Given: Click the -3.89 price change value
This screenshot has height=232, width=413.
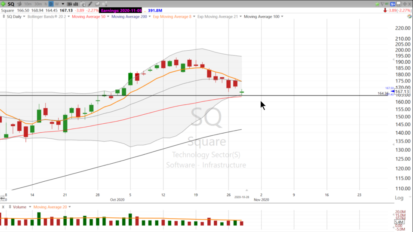Looking at the screenshot, I should tap(79, 10).
